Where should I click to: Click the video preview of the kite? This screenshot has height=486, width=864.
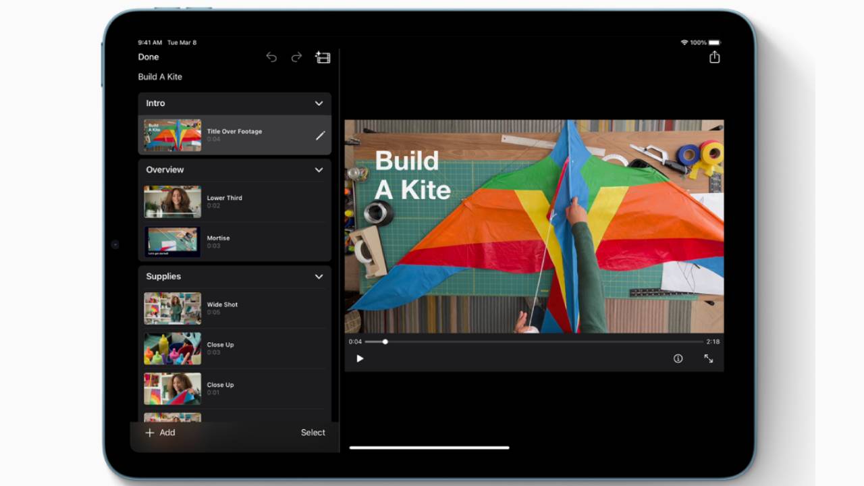pyautogui.click(x=534, y=226)
